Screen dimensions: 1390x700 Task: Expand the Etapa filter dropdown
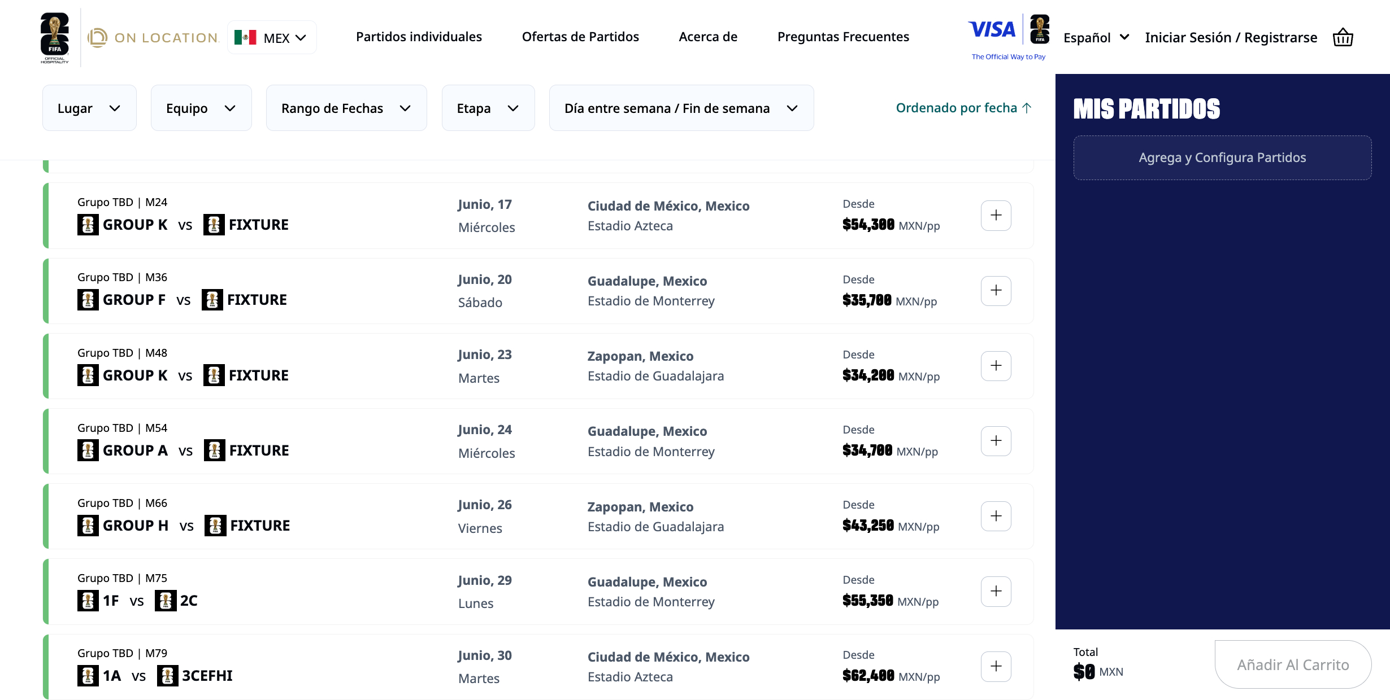(488, 108)
